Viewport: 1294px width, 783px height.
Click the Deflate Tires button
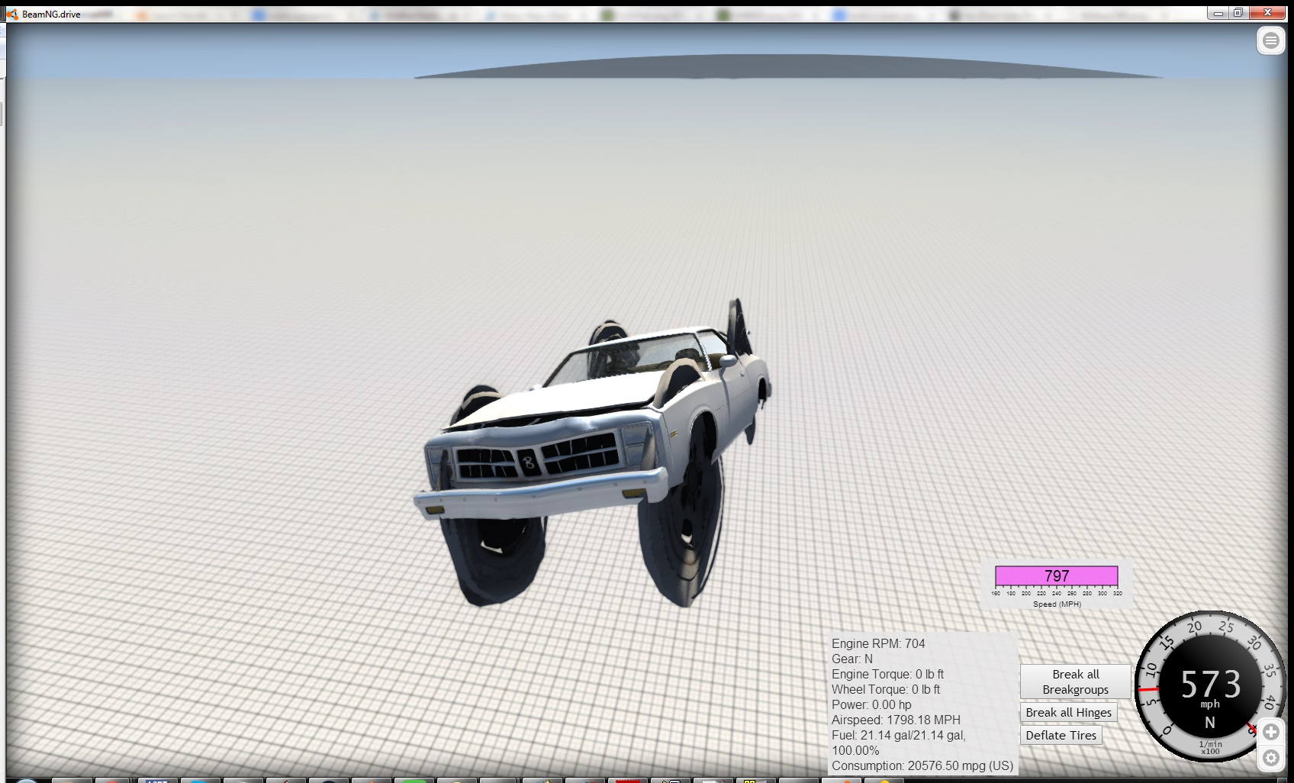pos(1061,735)
